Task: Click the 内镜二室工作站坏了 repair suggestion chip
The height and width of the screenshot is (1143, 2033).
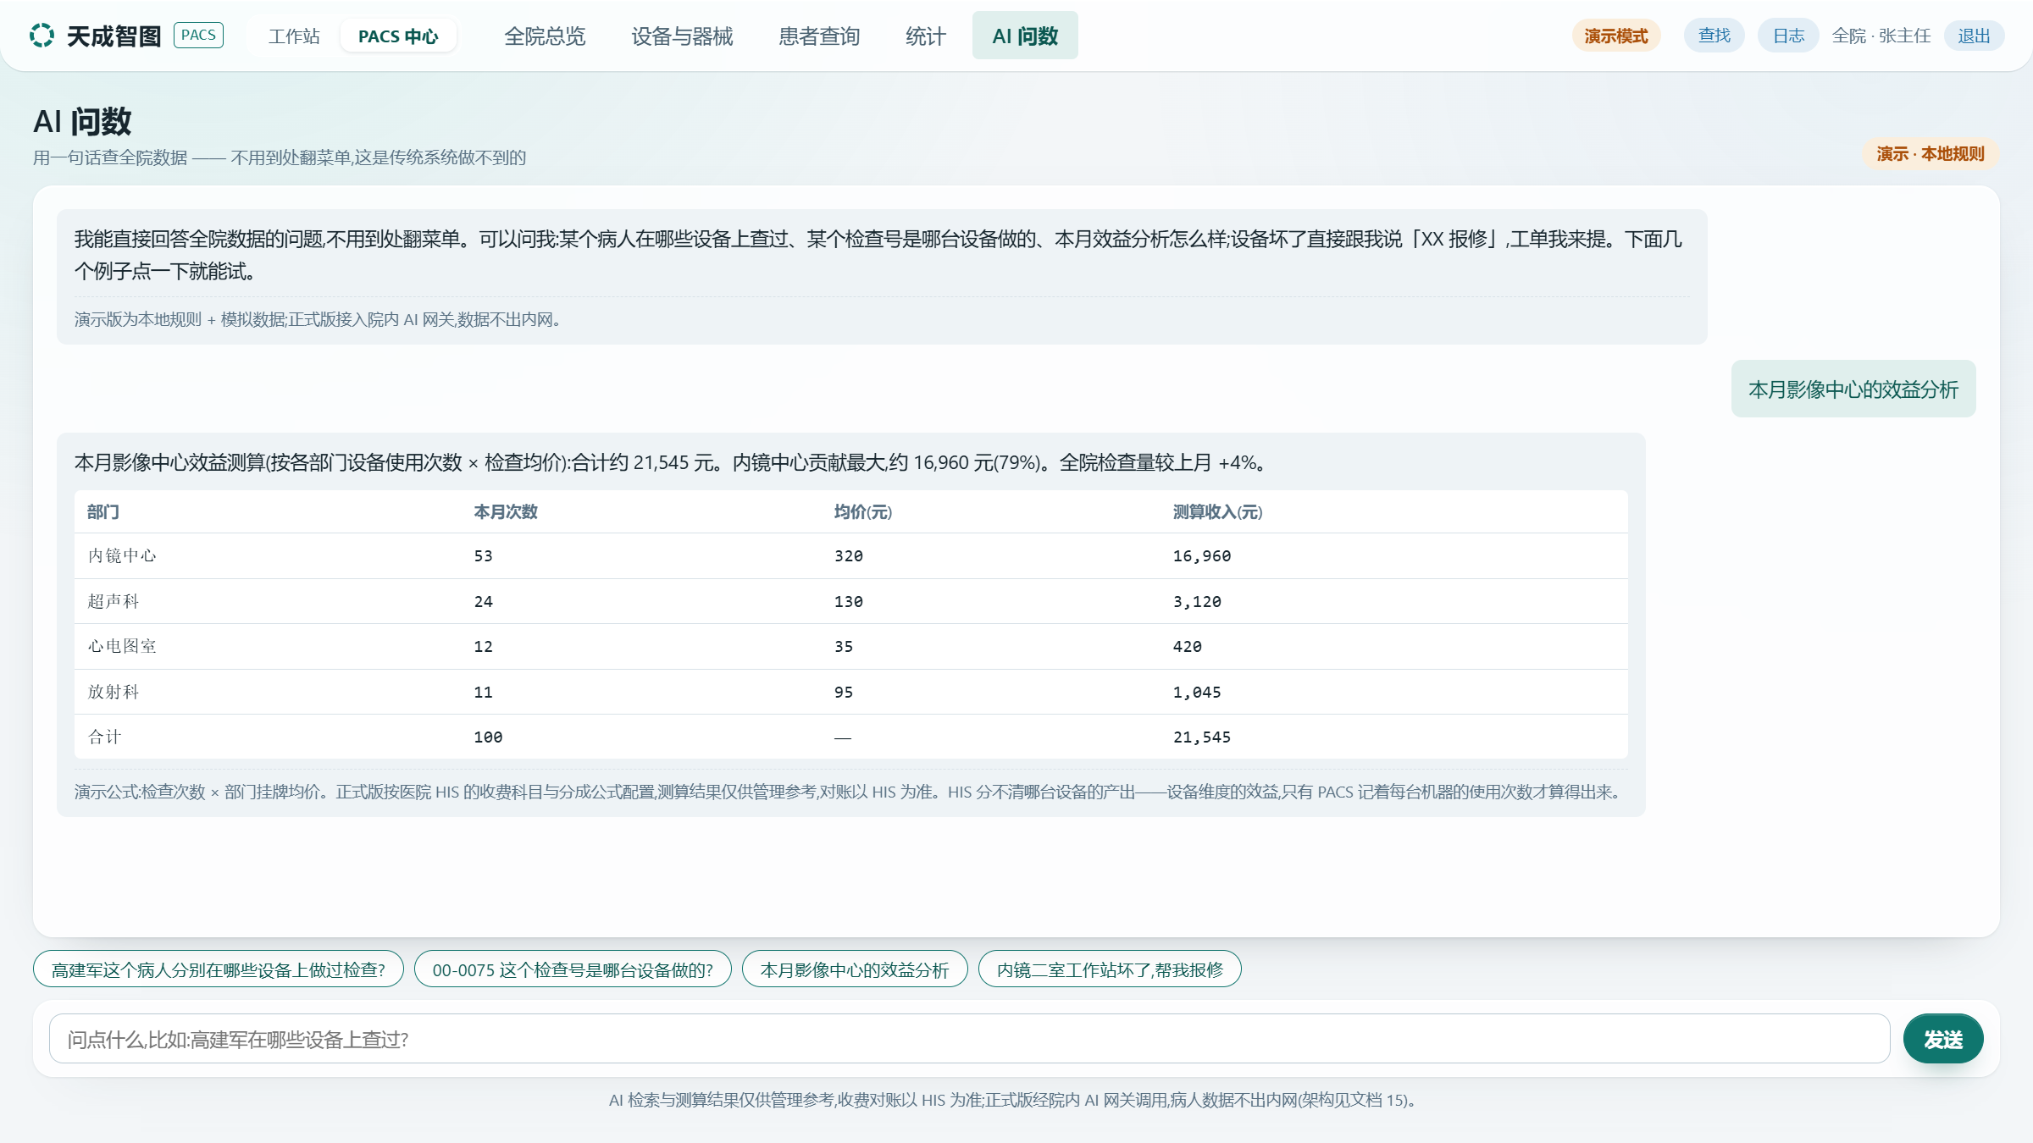Action: click(x=1110, y=969)
